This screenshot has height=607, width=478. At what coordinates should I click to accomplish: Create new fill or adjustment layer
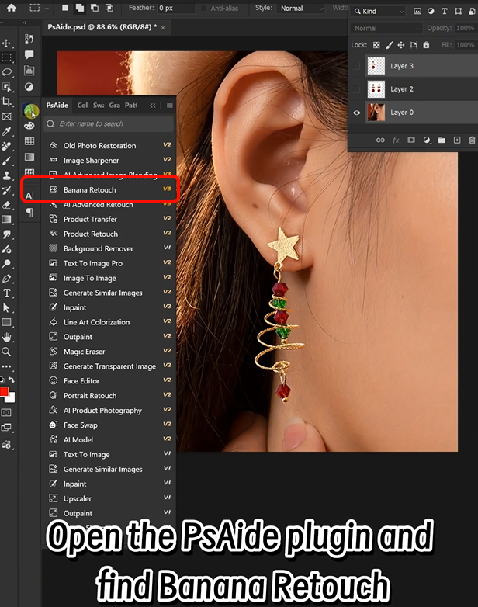tap(427, 140)
